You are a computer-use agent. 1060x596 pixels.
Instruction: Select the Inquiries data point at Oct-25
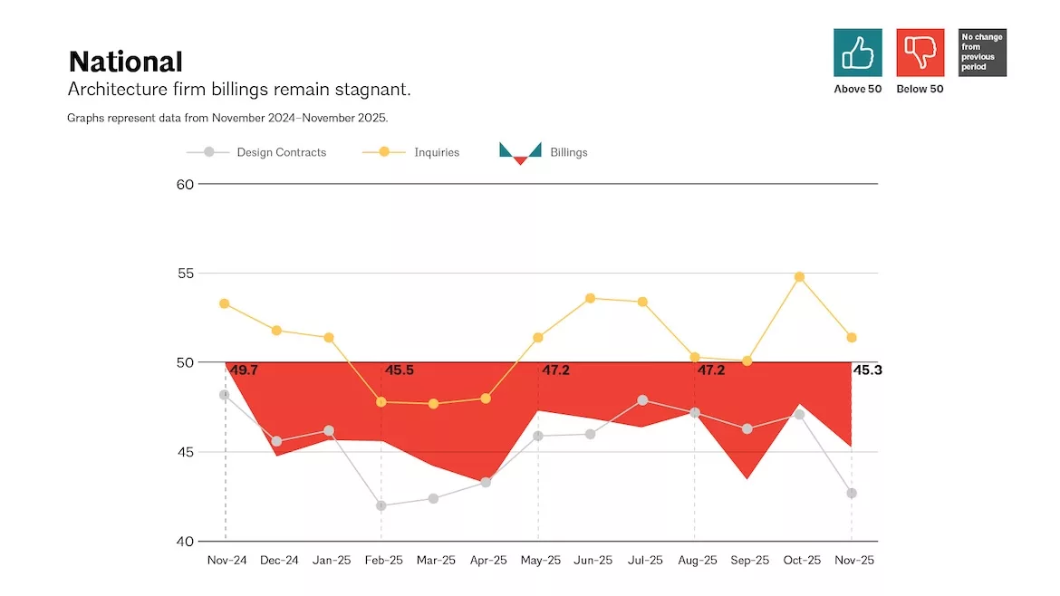coord(800,277)
